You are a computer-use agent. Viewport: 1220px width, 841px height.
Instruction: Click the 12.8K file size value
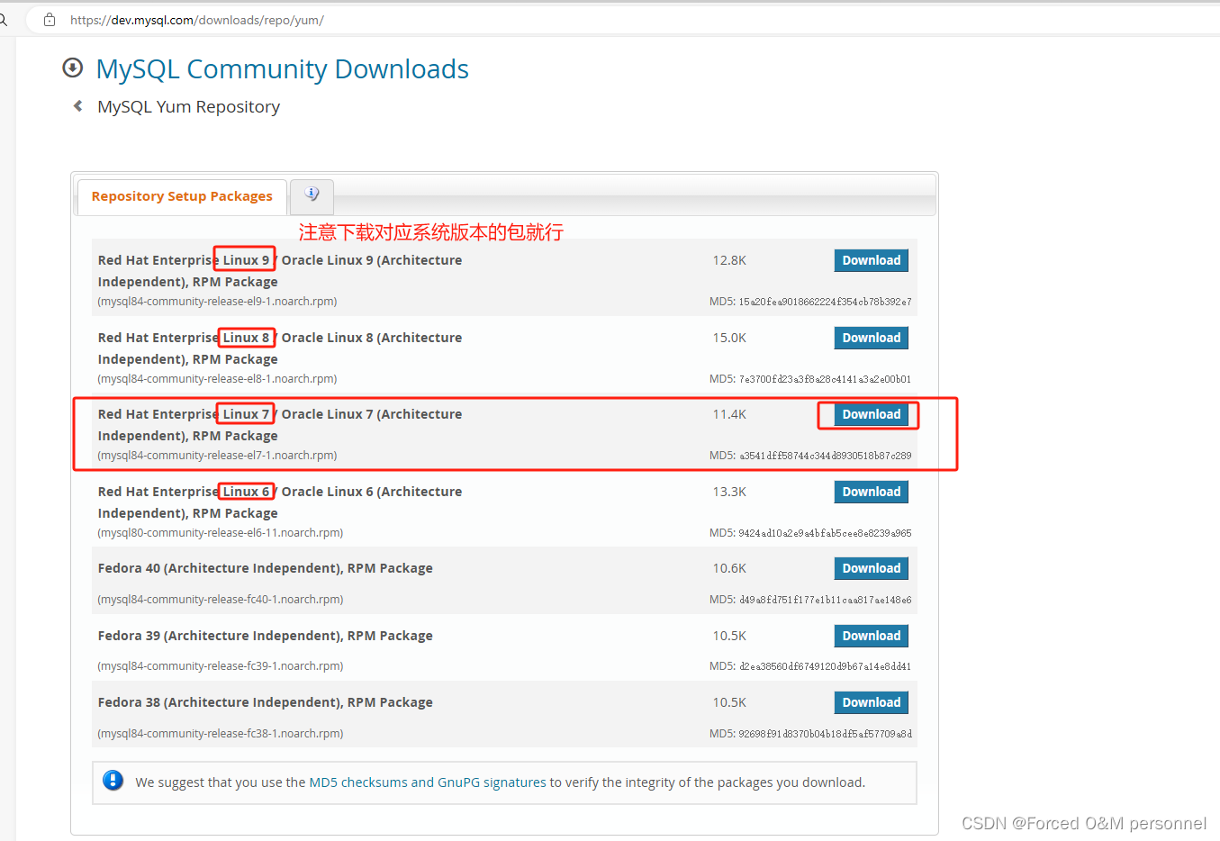click(x=729, y=260)
